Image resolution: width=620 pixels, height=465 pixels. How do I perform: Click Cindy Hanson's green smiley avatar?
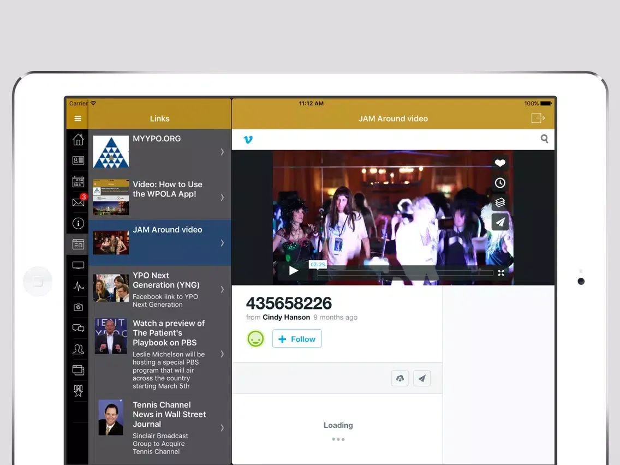[255, 339]
